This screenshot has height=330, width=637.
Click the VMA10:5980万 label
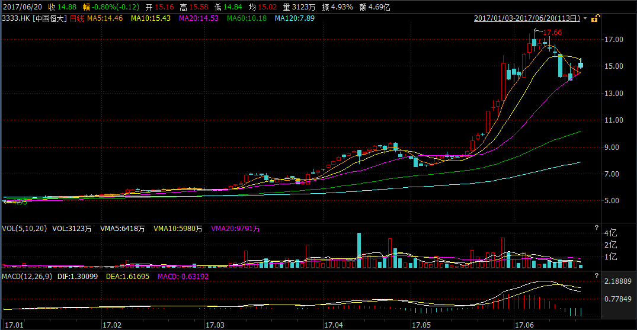tap(178, 229)
